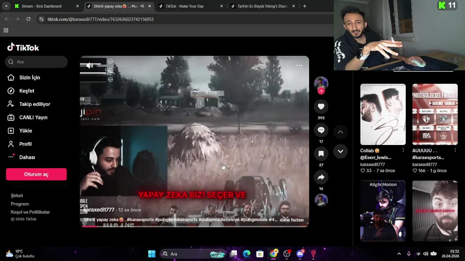Show hidden tray icons chevron
Screen dimensions: 465x261
click(x=399, y=254)
